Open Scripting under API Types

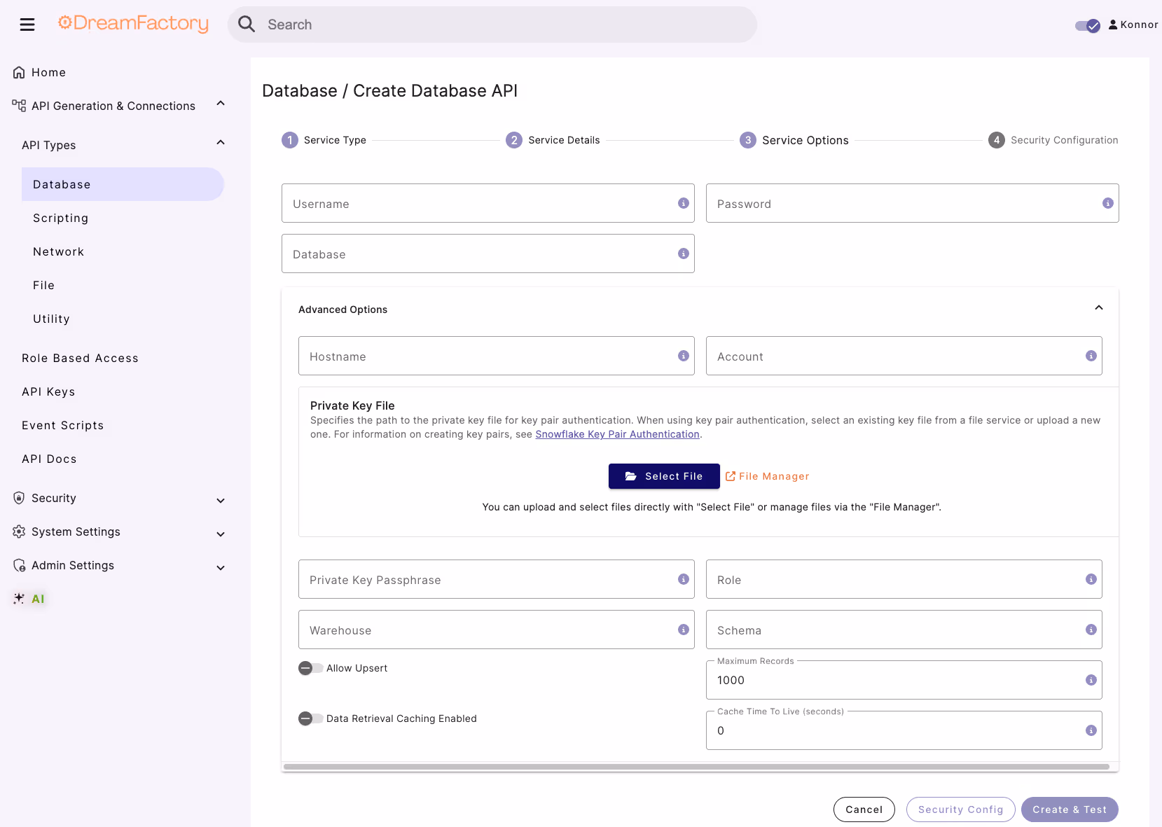click(x=61, y=218)
